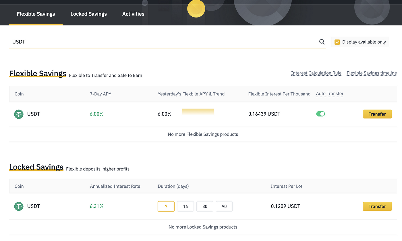
Task: Go to the Activities tab
Action: click(x=133, y=14)
